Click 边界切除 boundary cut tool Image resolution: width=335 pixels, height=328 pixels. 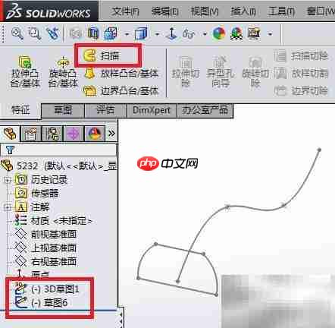[x=301, y=91]
